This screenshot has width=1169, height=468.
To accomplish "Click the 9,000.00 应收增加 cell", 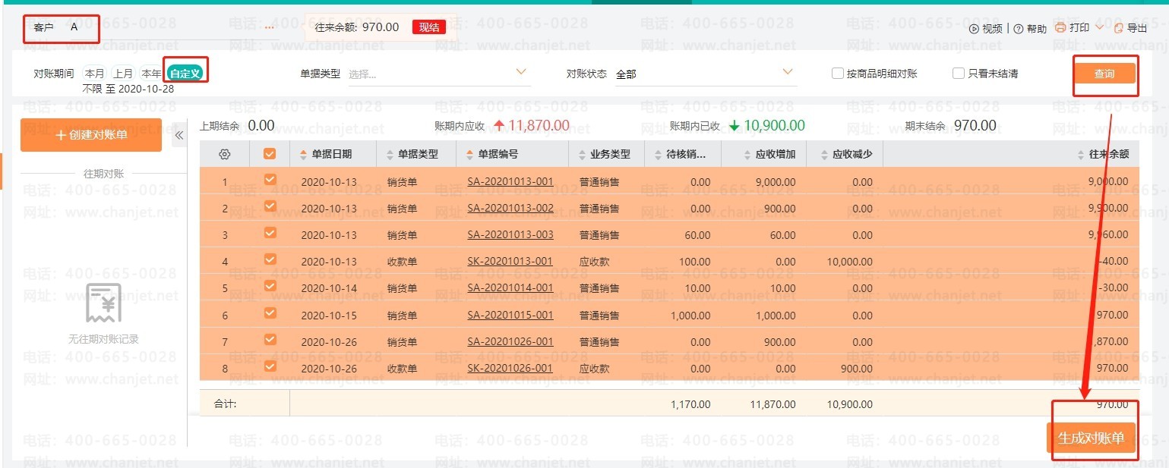I will [776, 182].
